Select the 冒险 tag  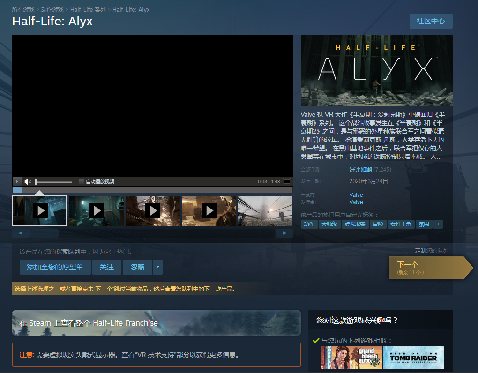pyautogui.click(x=378, y=224)
